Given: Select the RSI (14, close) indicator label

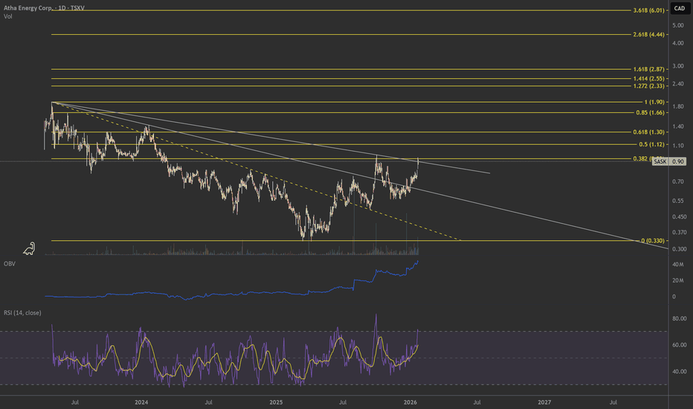Looking at the screenshot, I should (x=22, y=312).
